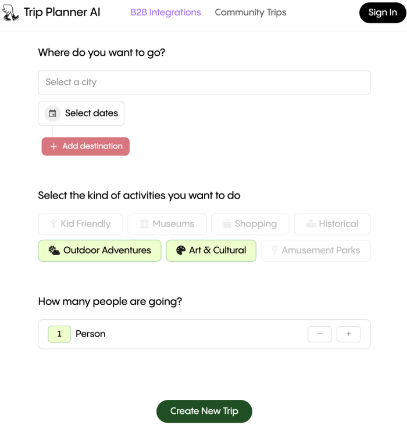Toggle the Historical activity option

(332, 224)
